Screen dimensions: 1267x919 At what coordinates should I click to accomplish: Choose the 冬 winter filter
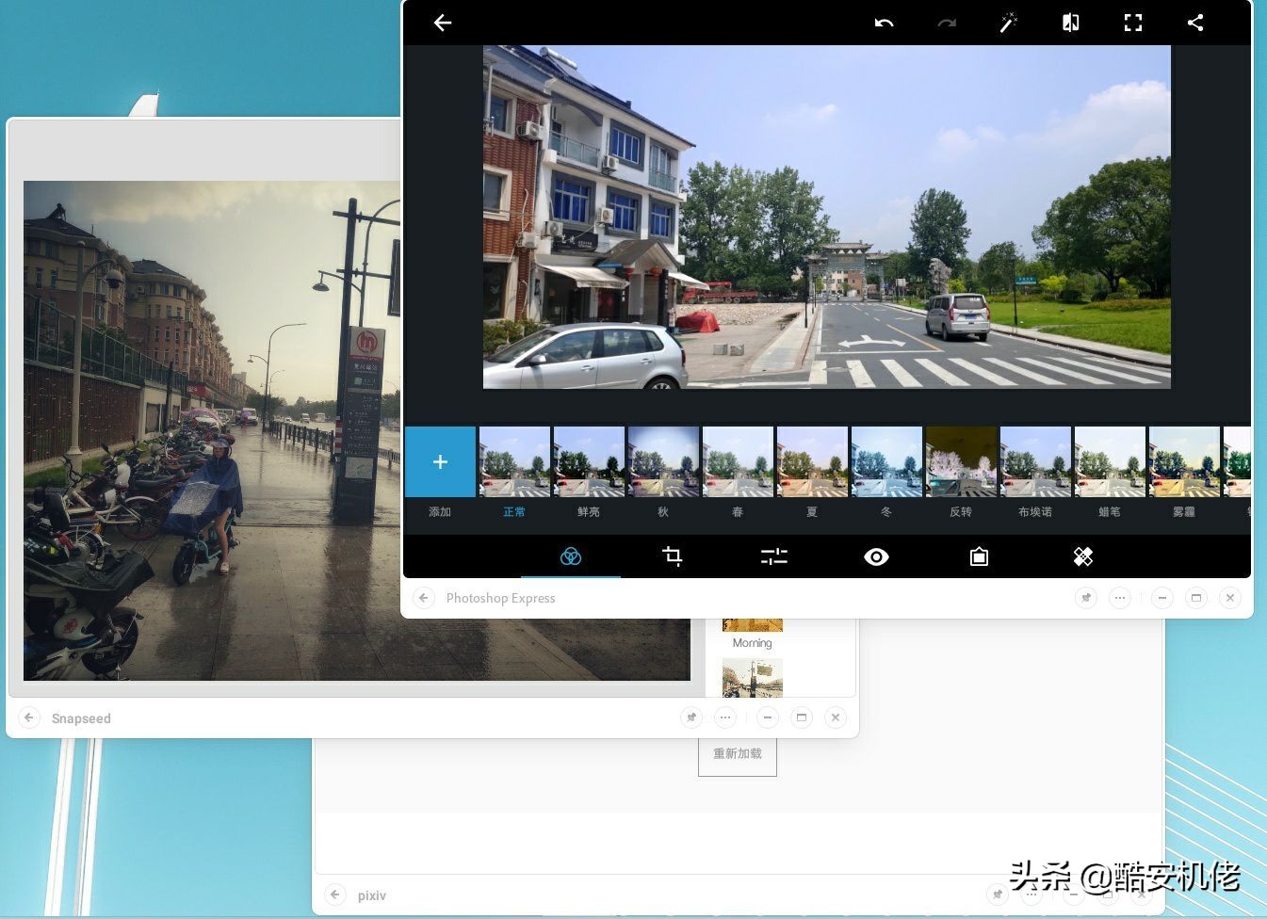[x=886, y=461]
